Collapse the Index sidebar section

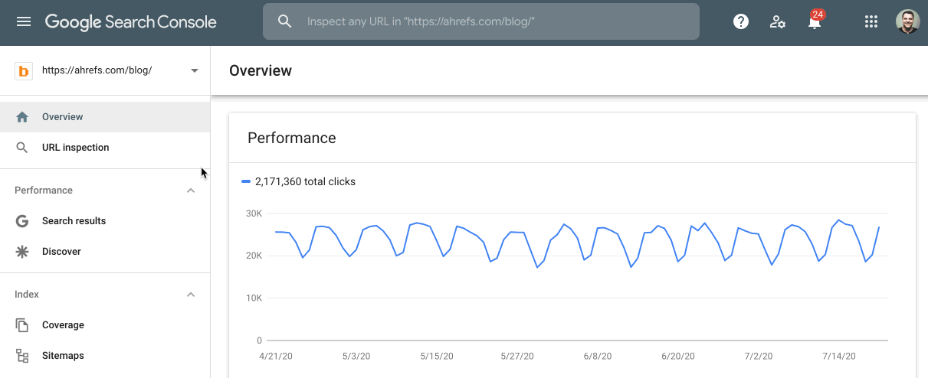tap(191, 295)
